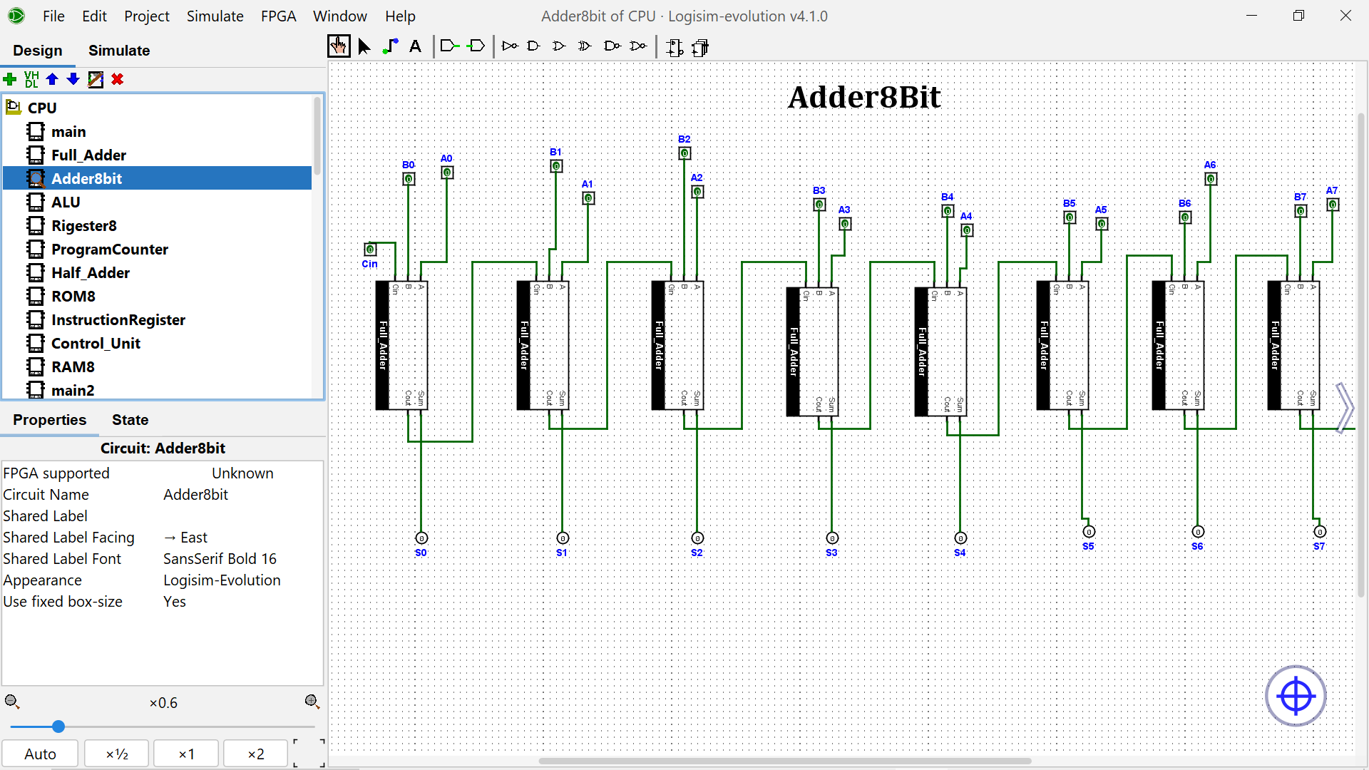
Task: Open the Help menu
Action: click(x=400, y=16)
